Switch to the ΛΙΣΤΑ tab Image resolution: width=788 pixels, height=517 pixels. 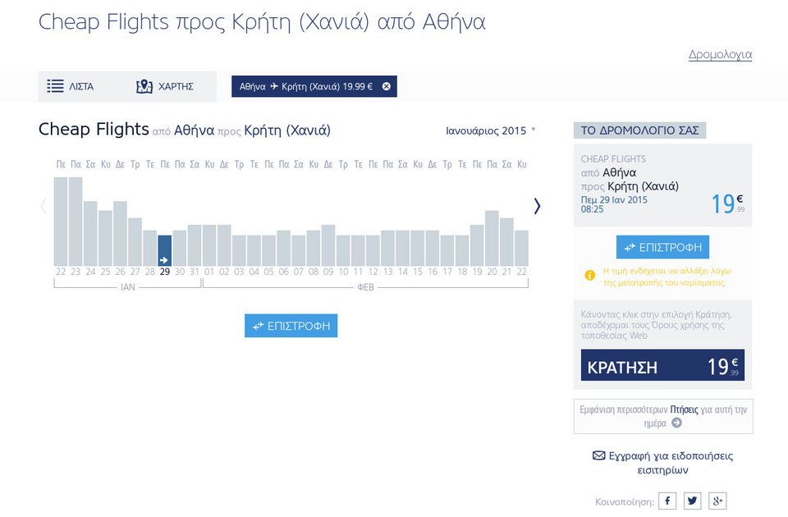click(x=80, y=86)
